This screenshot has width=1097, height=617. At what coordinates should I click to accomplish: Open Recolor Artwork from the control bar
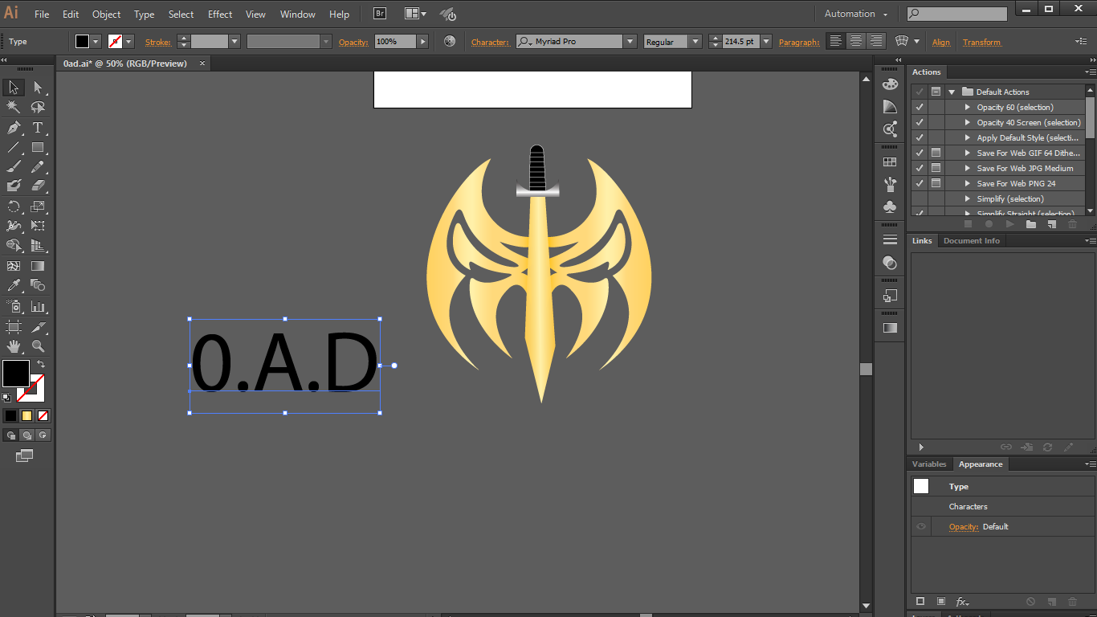[x=450, y=42]
